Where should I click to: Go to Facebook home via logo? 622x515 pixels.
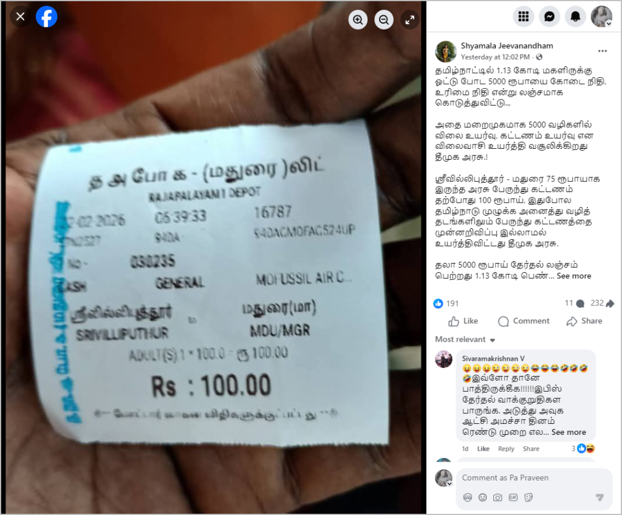pos(46,16)
